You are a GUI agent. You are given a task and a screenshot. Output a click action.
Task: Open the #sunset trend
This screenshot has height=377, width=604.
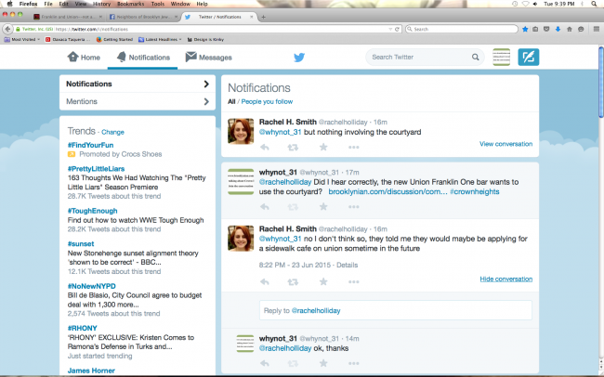(x=81, y=244)
